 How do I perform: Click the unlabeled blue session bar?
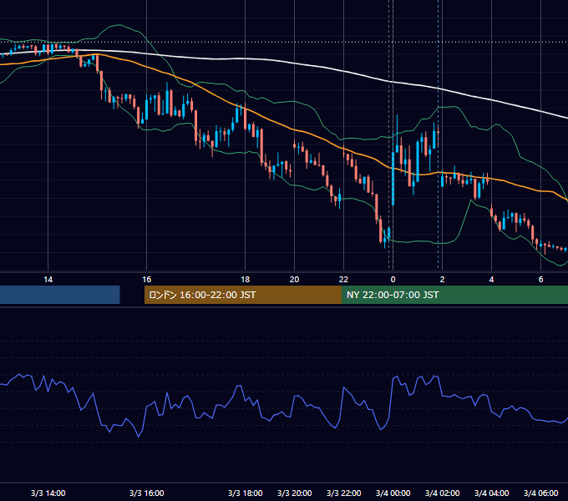(x=60, y=295)
